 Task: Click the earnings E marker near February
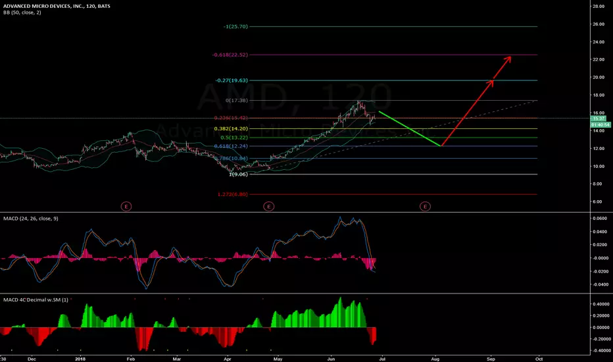tap(126, 206)
